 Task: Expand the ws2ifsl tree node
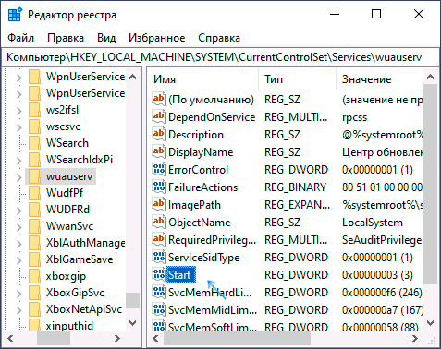[x=19, y=111]
